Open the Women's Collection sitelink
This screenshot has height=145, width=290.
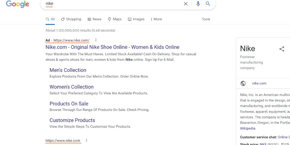(72, 87)
